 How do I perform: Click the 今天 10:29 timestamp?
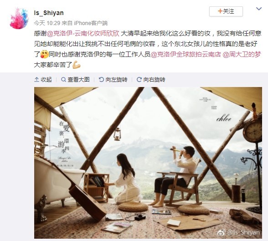pos(47,23)
